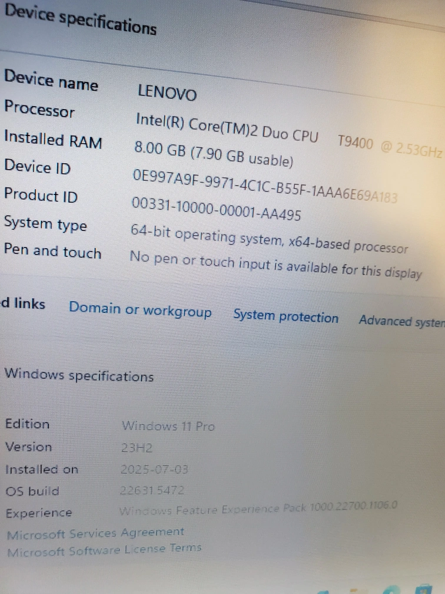This screenshot has width=445, height=594.
Task: Open the System protection link
Action: click(x=285, y=316)
